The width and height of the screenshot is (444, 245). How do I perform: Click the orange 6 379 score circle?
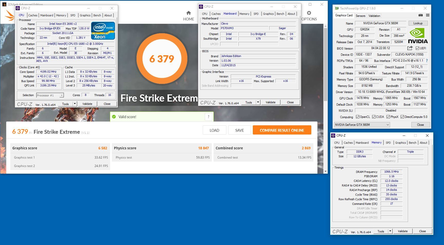tap(162, 59)
